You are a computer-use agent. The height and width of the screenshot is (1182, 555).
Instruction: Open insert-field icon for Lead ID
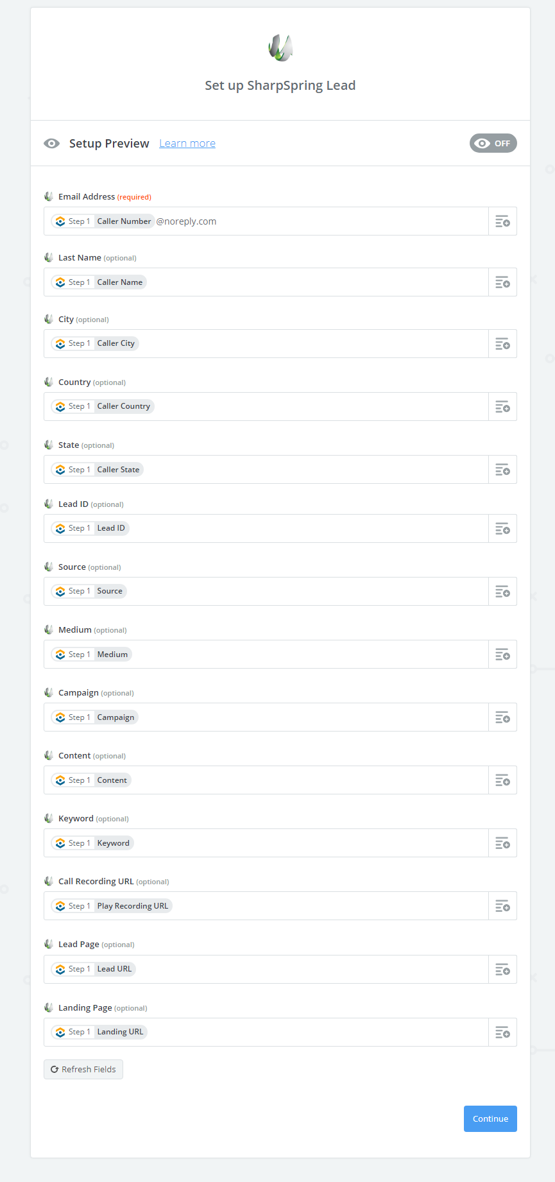pyautogui.click(x=502, y=529)
